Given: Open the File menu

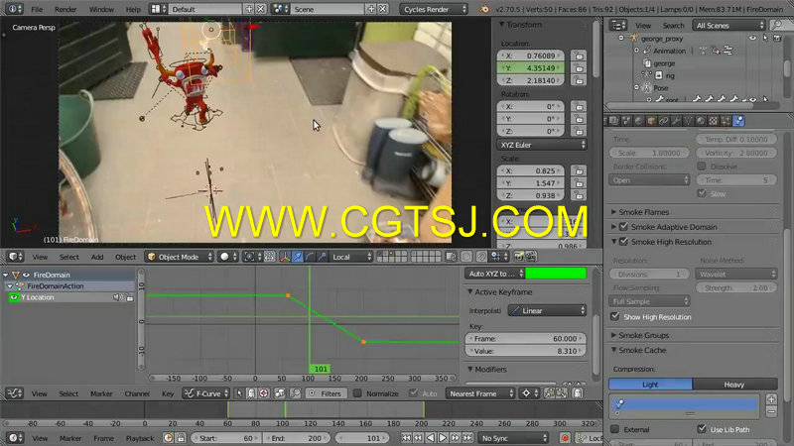Looking at the screenshot, I should pyautogui.click(x=37, y=9).
